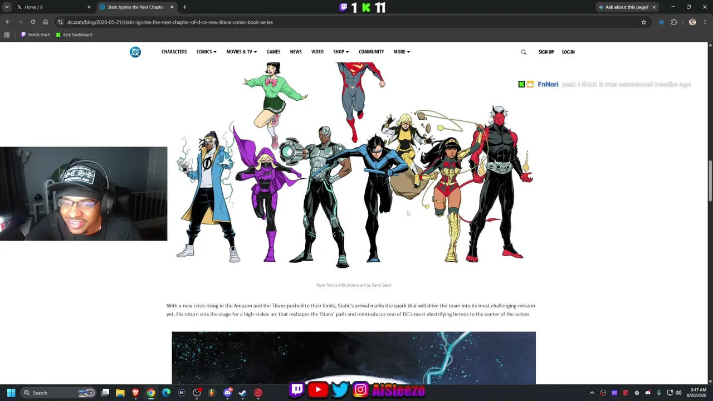The height and width of the screenshot is (401, 713).
Task: Click the Sign Up link
Action: click(x=546, y=52)
